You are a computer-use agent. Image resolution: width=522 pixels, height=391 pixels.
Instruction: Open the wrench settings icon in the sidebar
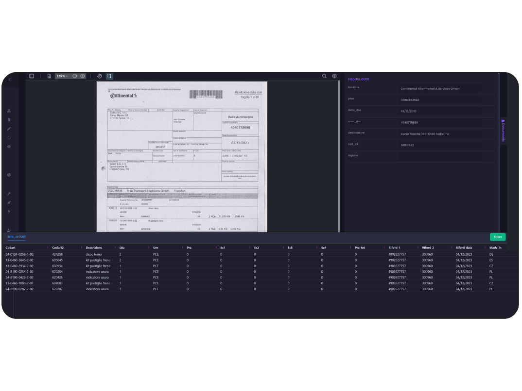pos(9,193)
